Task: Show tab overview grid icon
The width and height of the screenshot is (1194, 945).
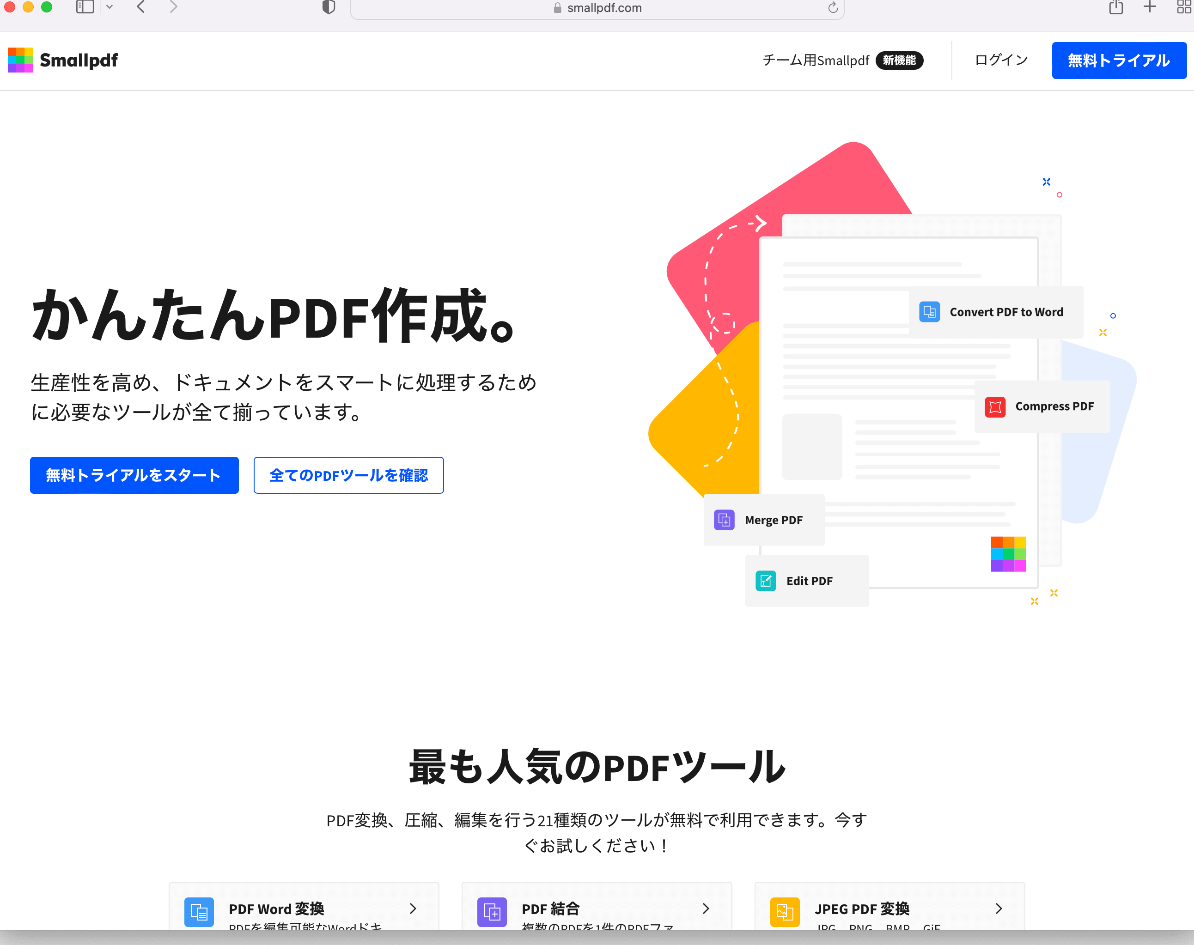Action: 1184,7
